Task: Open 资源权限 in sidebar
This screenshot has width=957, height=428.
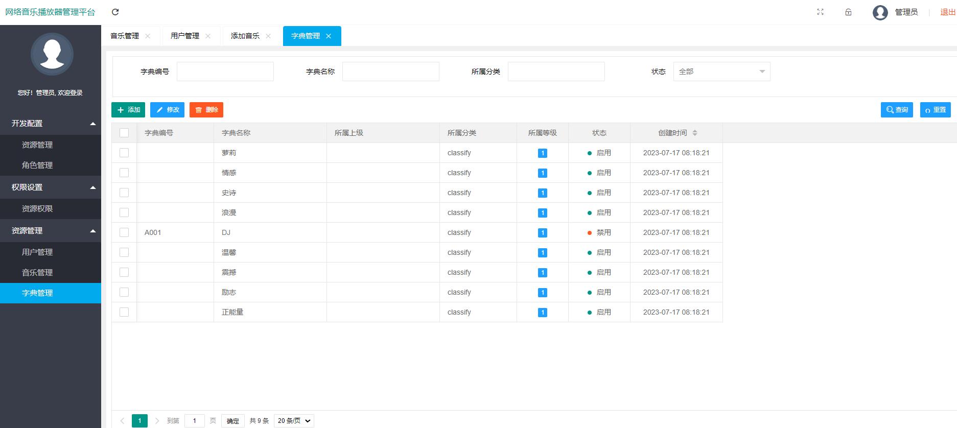Action: [x=51, y=209]
